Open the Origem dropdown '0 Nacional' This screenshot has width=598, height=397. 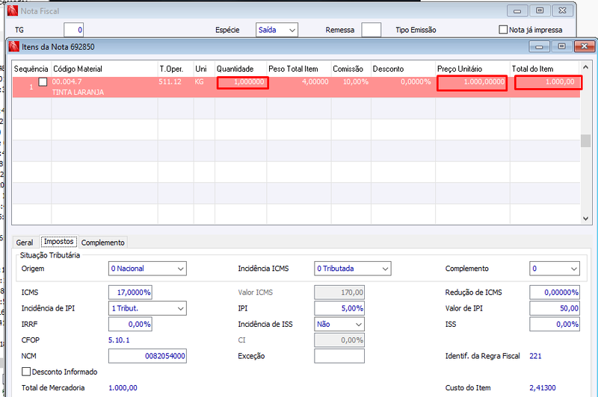coord(147,269)
